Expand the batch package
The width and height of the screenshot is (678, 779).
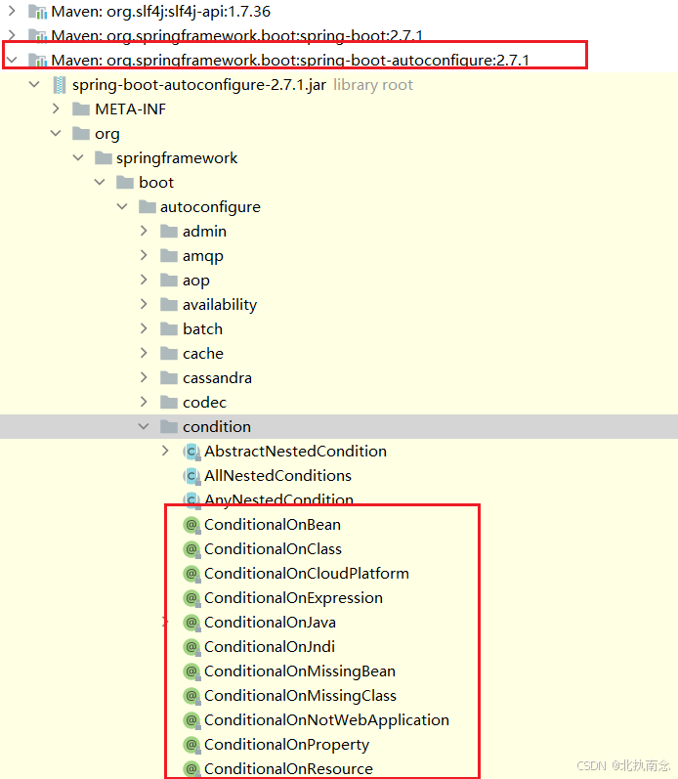(144, 328)
